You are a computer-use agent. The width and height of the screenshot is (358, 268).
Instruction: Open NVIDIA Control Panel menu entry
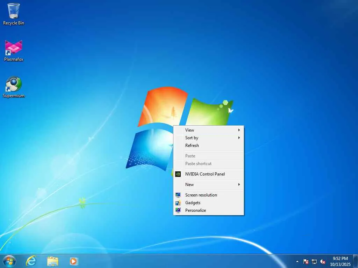(x=209, y=174)
